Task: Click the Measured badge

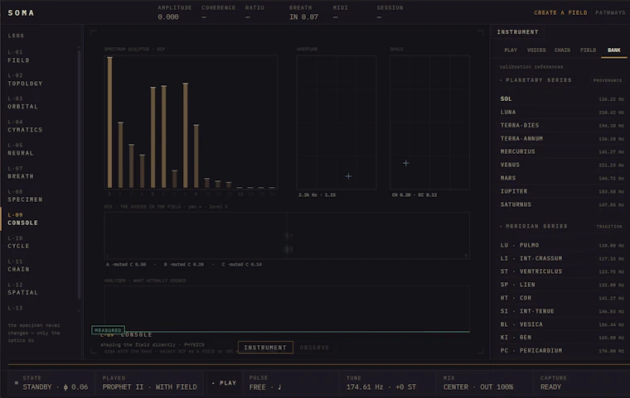Action: pyautogui.click(x=108, y=330)
